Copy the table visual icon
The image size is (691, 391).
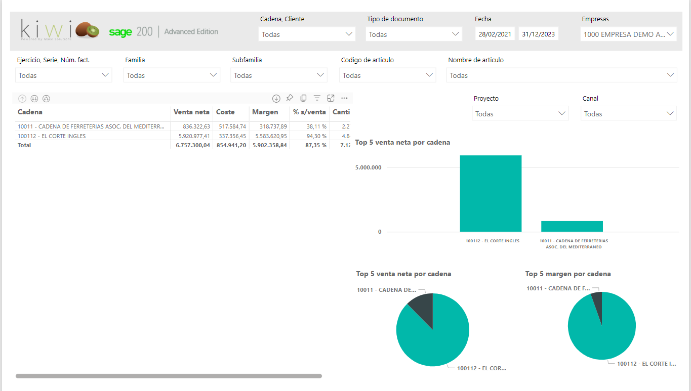click(x=303, y=98)
